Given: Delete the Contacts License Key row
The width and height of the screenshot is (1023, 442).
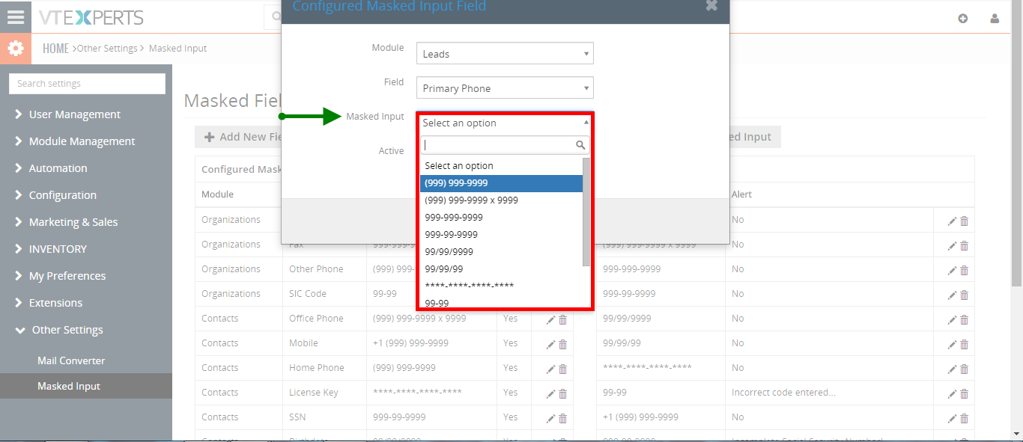Looking at the screenshot, I should click(563, 393).
